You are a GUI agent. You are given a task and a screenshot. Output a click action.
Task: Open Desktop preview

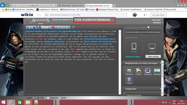pyautogui.click(x=152, y=47)
